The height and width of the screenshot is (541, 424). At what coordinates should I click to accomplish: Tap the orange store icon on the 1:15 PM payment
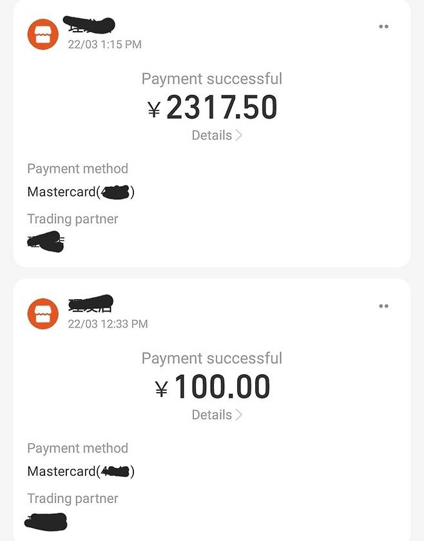click(x=43, y=34)
